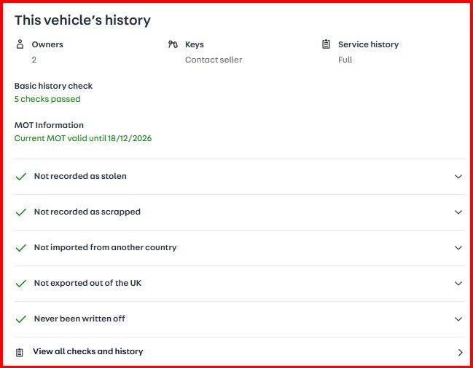Click the green tick beside exported check
The width and height of the screenshot is (473, 368).
21,284
